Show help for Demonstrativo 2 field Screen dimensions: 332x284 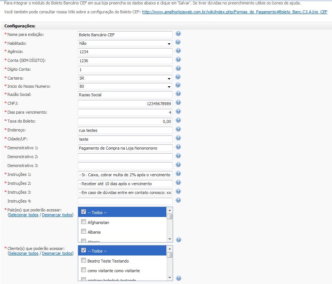[x=178, y=156]
